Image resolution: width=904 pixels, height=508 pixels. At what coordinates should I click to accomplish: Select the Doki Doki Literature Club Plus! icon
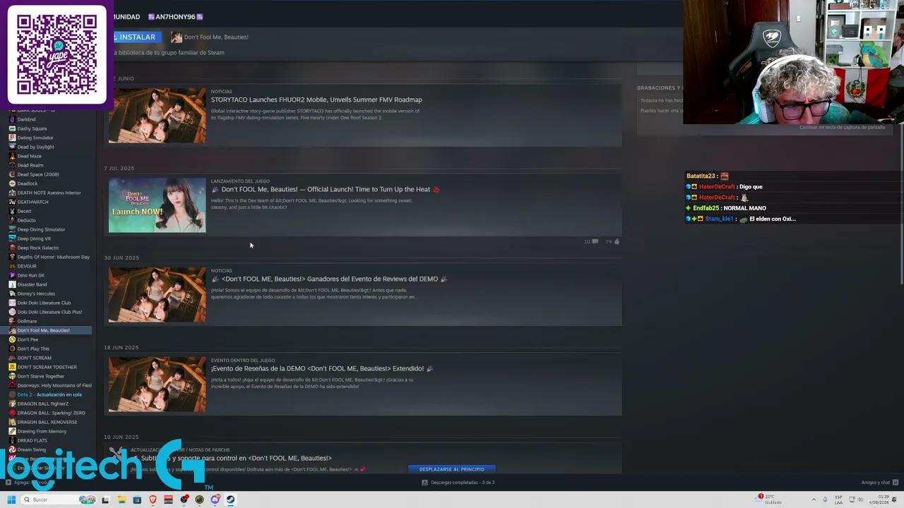tap(12, 312)
